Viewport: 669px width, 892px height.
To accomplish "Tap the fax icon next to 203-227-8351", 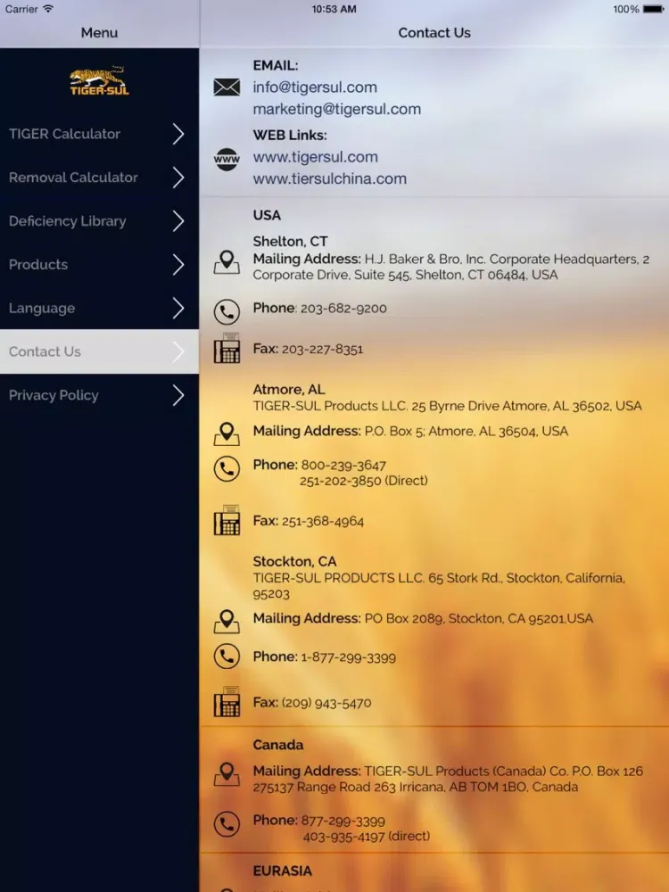I will coord(227,348).
